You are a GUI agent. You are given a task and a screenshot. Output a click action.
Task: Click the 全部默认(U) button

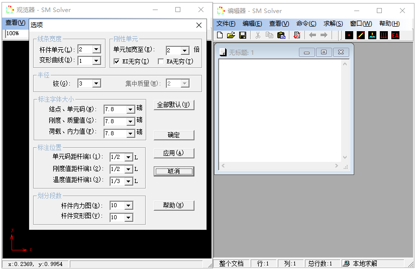174,105
